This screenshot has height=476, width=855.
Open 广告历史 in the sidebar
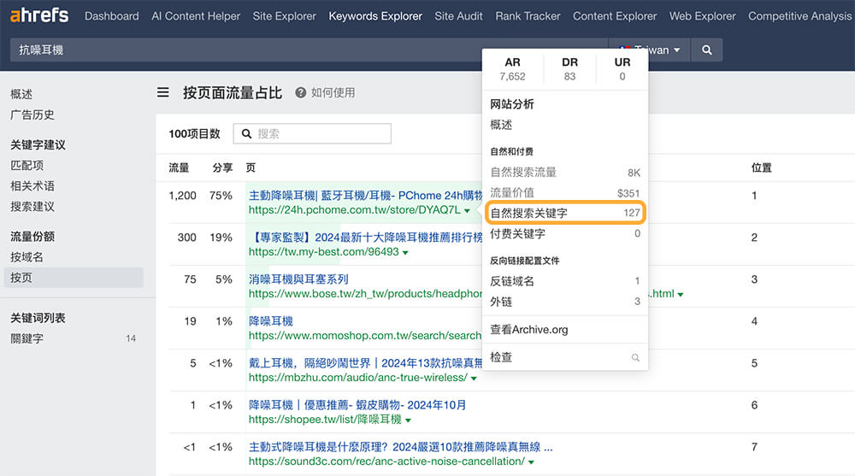coord(32,115)
